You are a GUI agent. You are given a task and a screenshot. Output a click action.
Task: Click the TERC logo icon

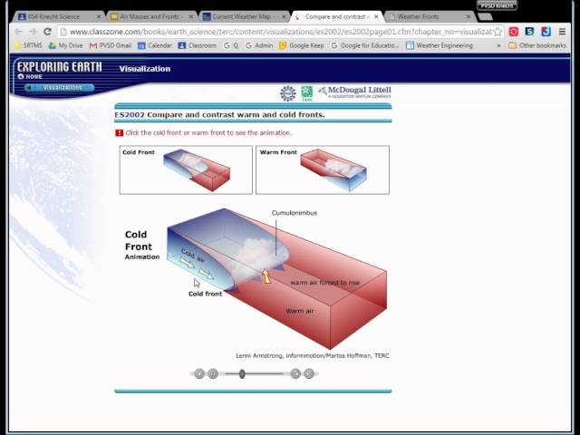tap(306, 93)
